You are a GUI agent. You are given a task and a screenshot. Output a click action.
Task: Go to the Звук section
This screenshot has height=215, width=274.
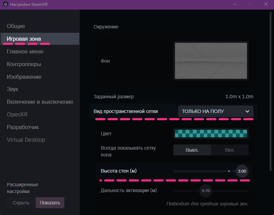[x=13, y=89]
